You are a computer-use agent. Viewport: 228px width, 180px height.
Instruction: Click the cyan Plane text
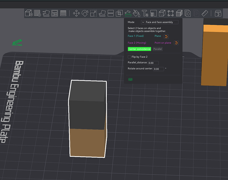click(x=158, y=36)
